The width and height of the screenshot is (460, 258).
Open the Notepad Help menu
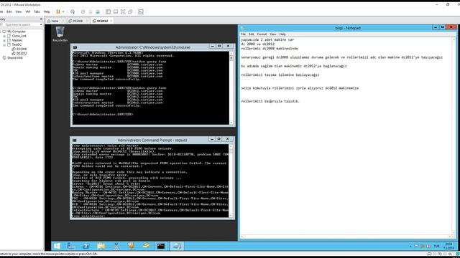(282, 34)
